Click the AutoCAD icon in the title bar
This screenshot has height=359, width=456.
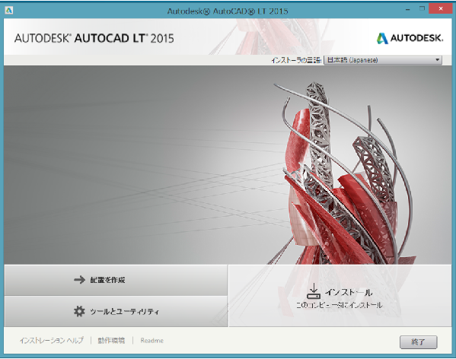[x=9, y=11]
